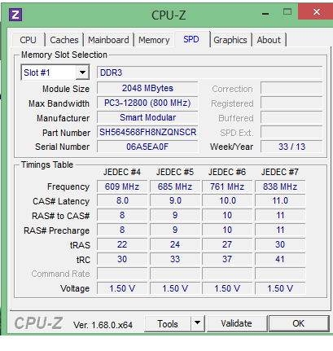
Task: Click the tRAS value 22
Action: [122, 244]
